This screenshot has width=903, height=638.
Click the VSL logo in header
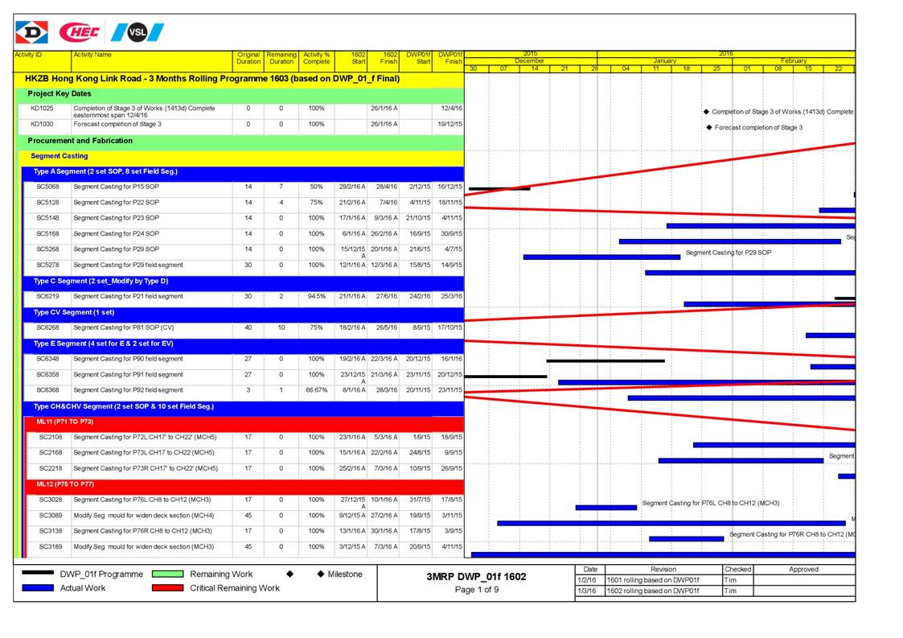[x=137, y=32]
